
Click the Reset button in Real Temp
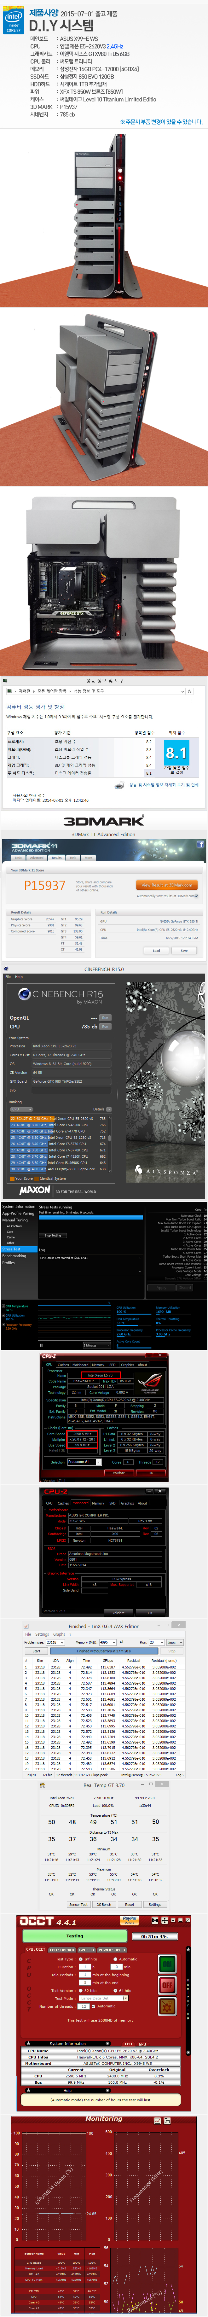click(130, 1904)
